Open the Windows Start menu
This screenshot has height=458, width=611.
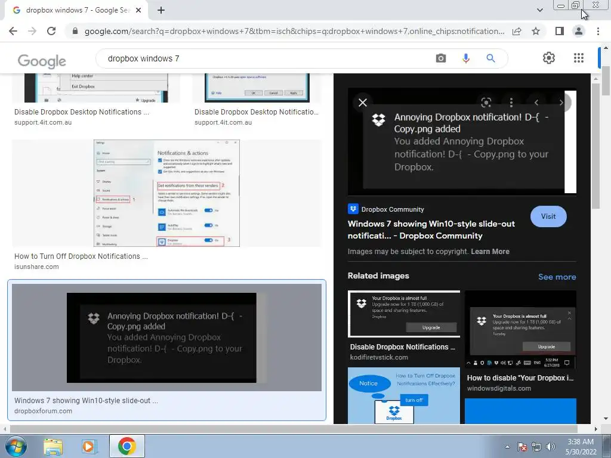click(x=16, y=446)
